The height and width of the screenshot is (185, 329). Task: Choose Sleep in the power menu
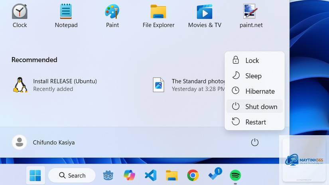(254, 76)
